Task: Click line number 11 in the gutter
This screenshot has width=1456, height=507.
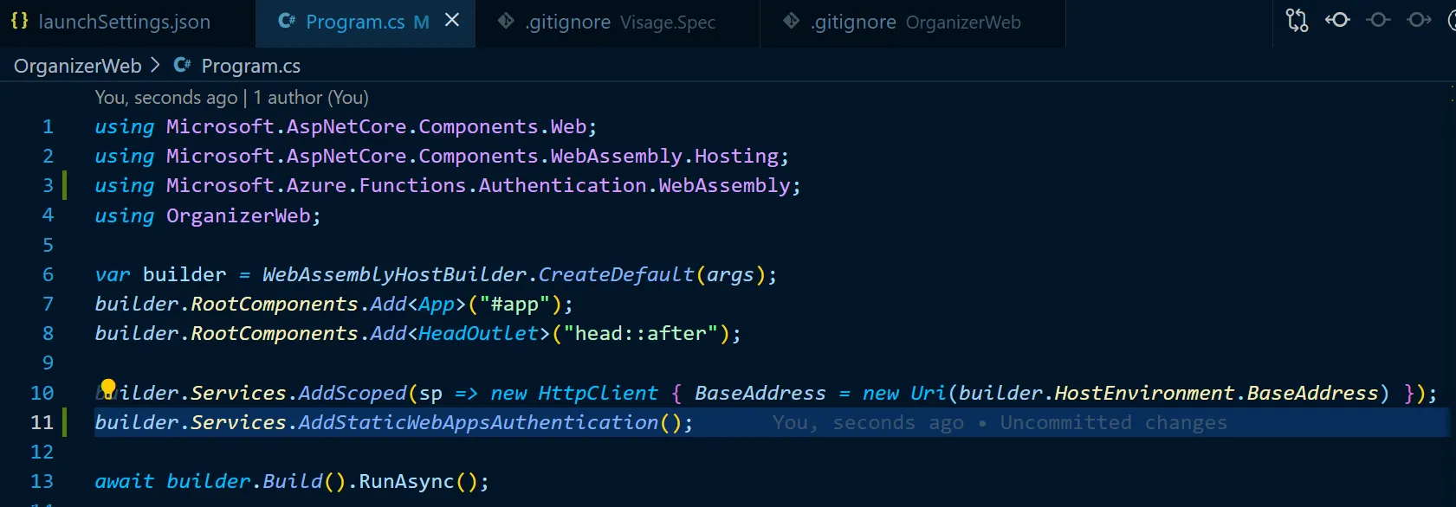Action: click(42, 422)
